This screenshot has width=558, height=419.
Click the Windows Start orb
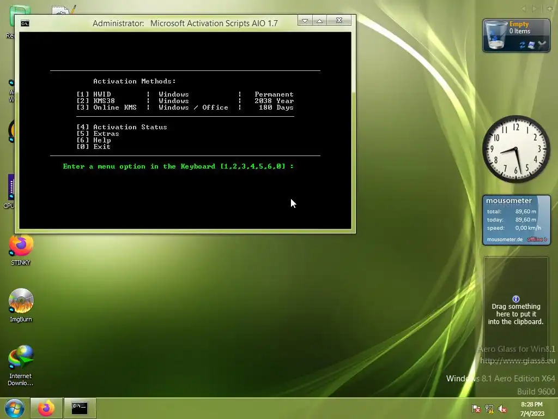click(15, 408)
